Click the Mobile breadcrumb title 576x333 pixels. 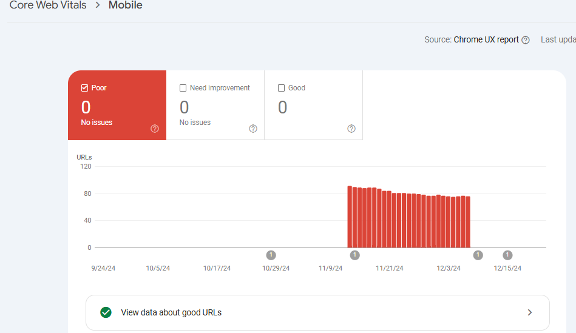coord(125,5)
